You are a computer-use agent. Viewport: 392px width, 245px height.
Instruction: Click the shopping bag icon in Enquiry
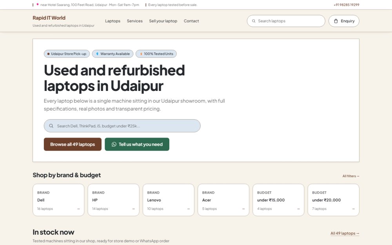[336, 21]
